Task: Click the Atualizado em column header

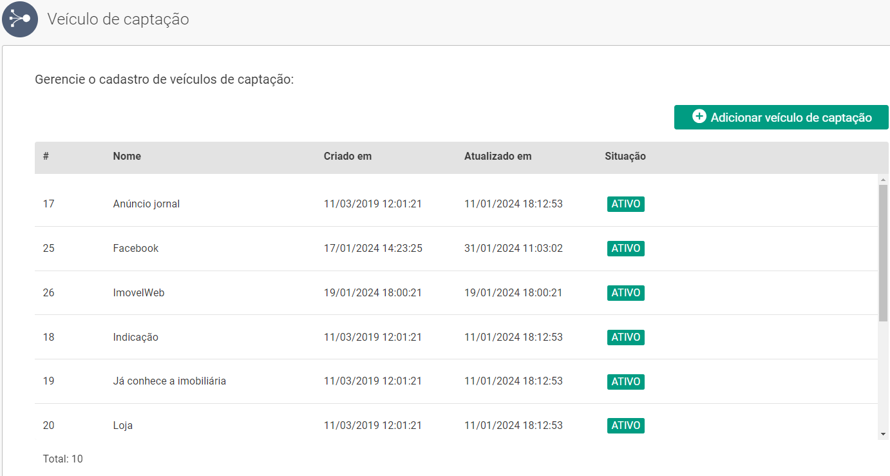Action: [x=497, y=156]
